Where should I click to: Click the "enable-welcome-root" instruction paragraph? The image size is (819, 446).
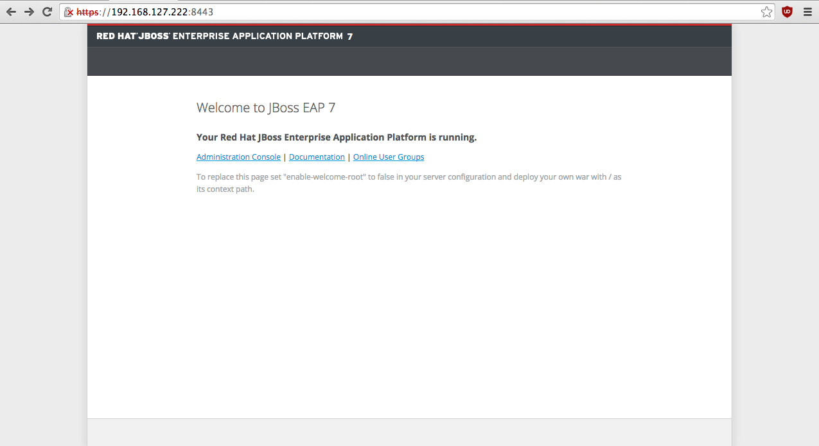click(409, 183)
